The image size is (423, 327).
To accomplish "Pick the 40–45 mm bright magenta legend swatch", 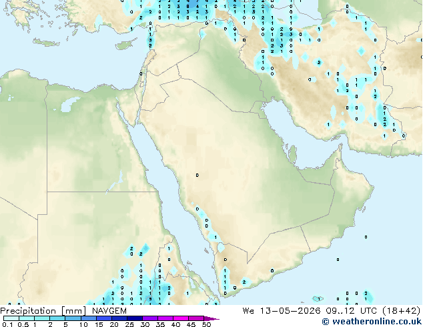I will (181, 318).
